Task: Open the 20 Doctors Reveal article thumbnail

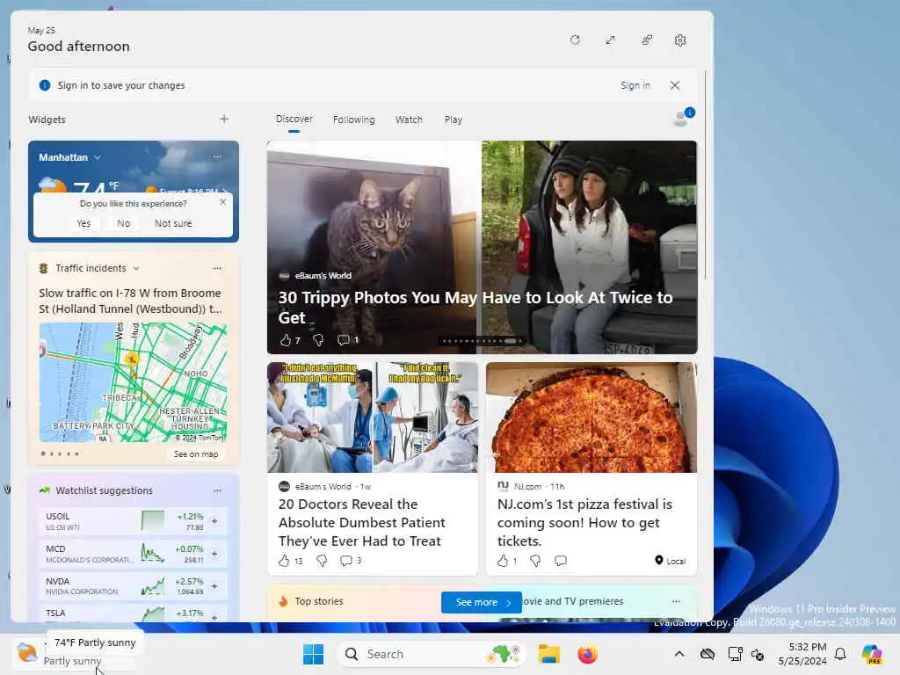Action: coord(373,417)
